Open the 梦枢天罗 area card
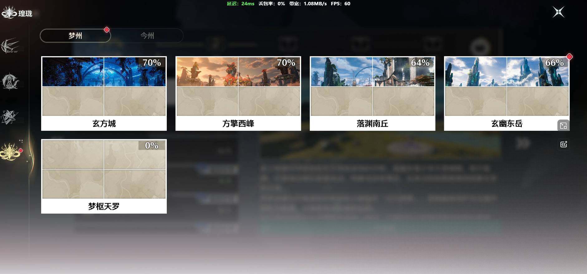Screen dimensions: 587x274 click(104, 176)
